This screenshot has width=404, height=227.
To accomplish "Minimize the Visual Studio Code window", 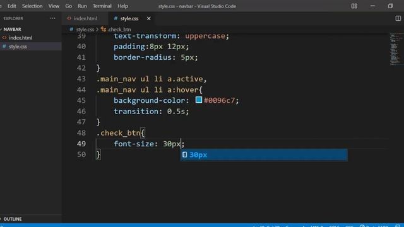I will tap(372, 6).
